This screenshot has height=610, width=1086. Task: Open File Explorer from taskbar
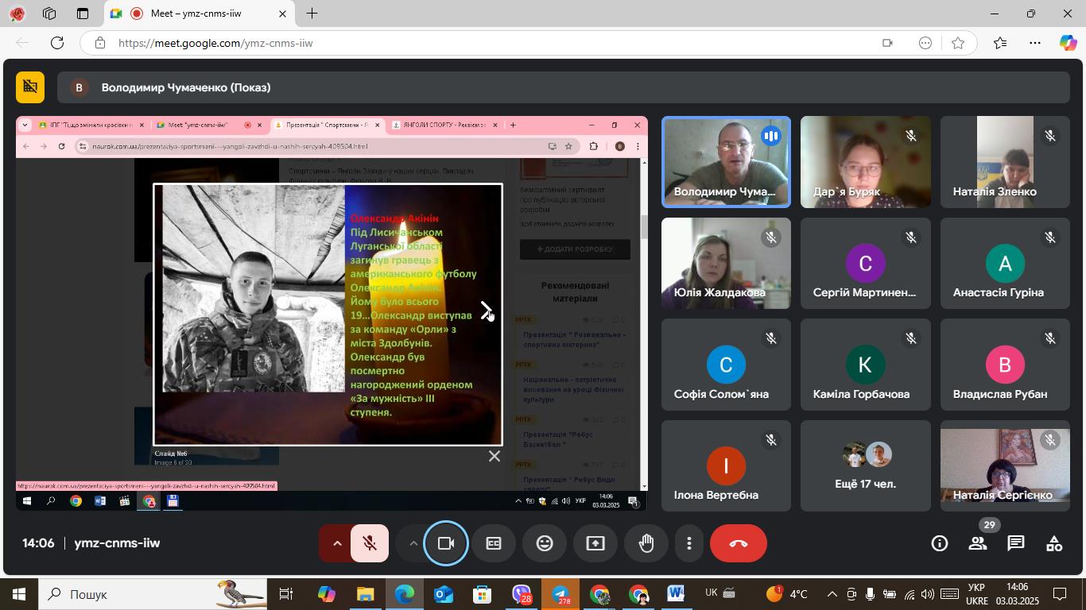[x=365, y=594]
